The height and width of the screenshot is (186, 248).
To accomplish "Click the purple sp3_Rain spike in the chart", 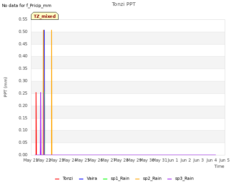I will point(41,123).
